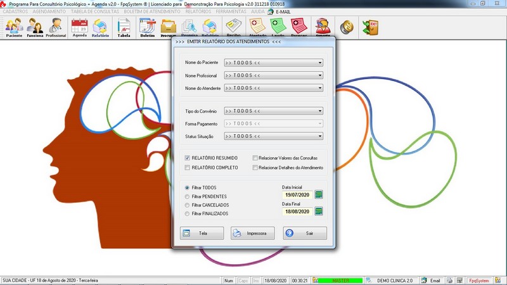The image size is (507, 285).
Task: Click the MASTER user status icon
Action: (x=315, y=281)
